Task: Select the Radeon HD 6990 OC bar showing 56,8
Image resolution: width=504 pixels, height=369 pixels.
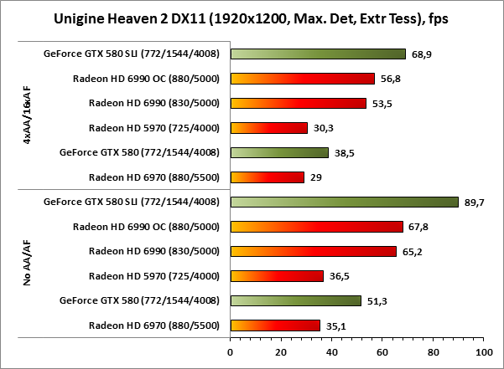Action: [302, 79]
